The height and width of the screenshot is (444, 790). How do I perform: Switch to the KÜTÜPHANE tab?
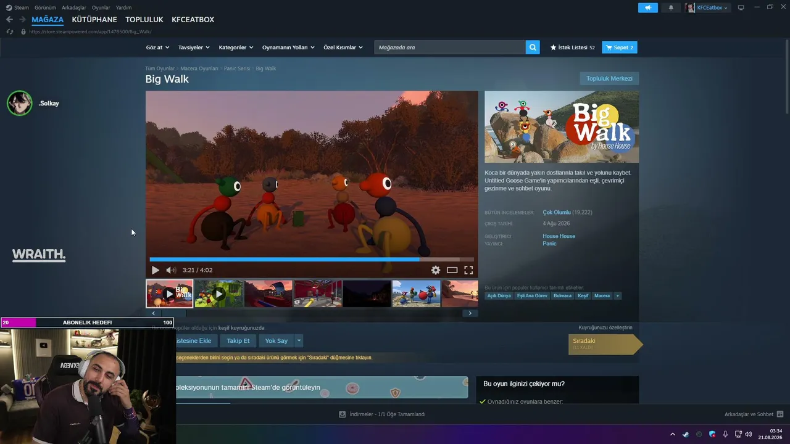[x=94, y=20]
